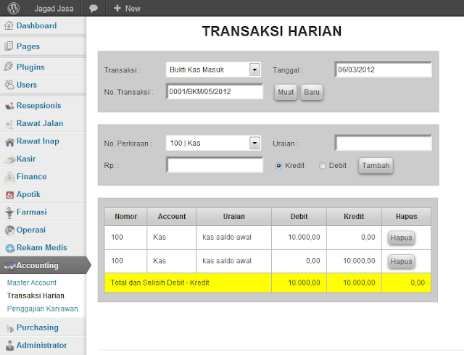
Task: Open the Rawat Inap module
Action: click(x=38, y=141)
